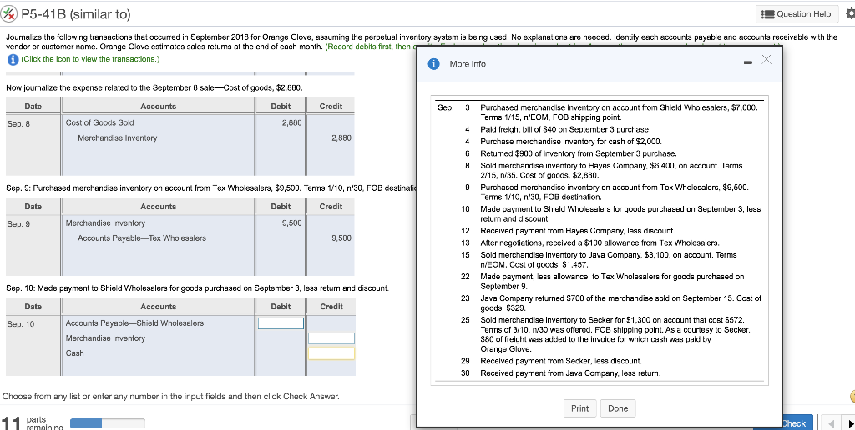Click the 'P5-41B (similar to)' title

(76, 14)
